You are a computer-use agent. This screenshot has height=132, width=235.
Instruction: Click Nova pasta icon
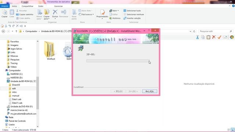tap(74, 15)
